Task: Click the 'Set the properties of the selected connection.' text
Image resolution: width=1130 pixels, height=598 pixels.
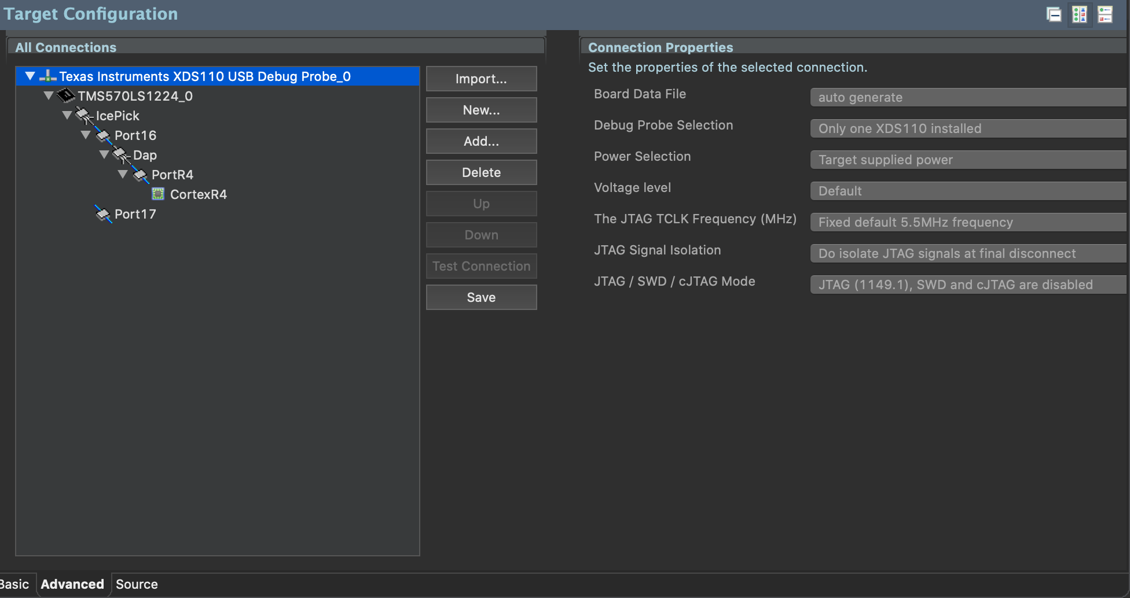Action: pyautogui.click(x=728, y=67)
